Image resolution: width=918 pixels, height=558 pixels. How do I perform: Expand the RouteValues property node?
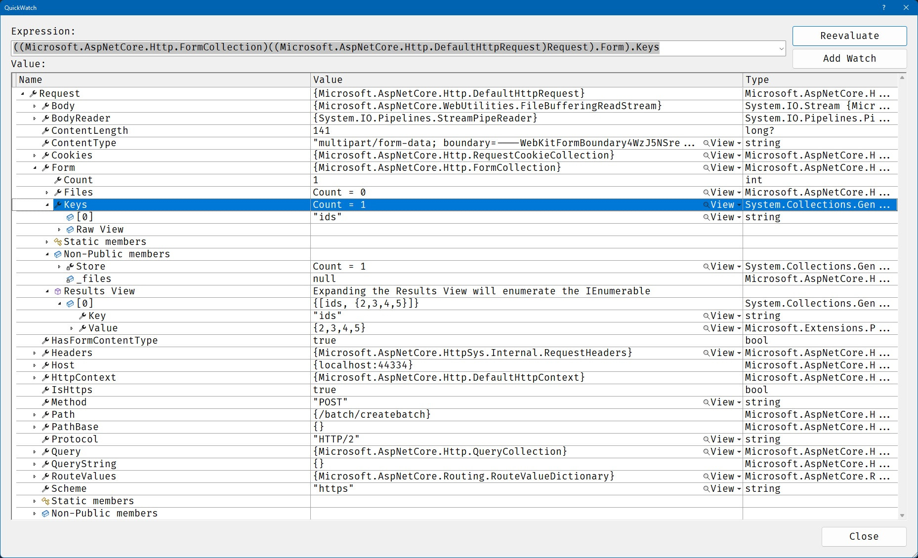35,477
